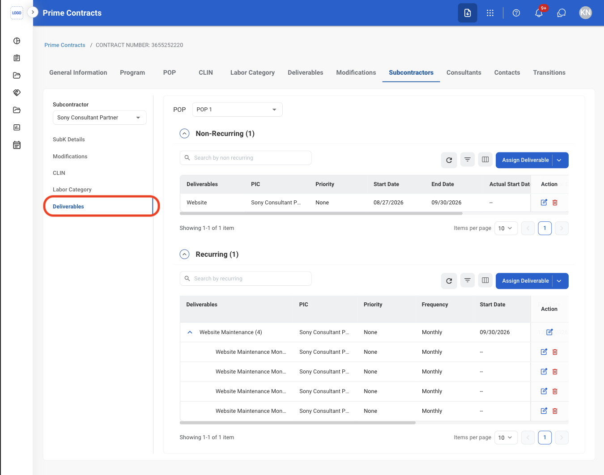This screenshot has height=475, width=604.
Task: Open column settings for Recurring table
Action: pos(485,280)
